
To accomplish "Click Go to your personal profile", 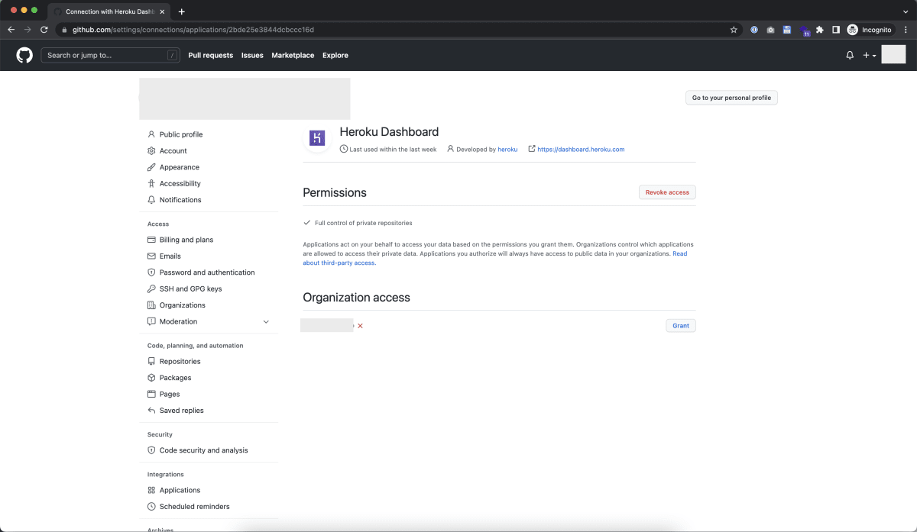I will tap(731, 98).
